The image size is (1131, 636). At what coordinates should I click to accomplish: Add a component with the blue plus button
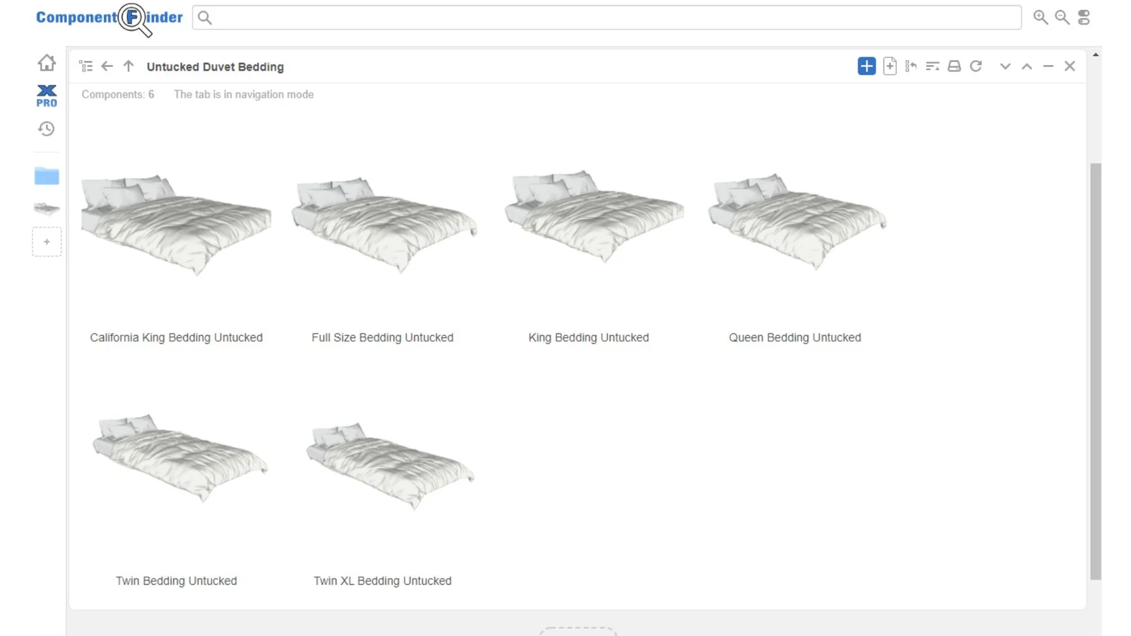point(866,66)
